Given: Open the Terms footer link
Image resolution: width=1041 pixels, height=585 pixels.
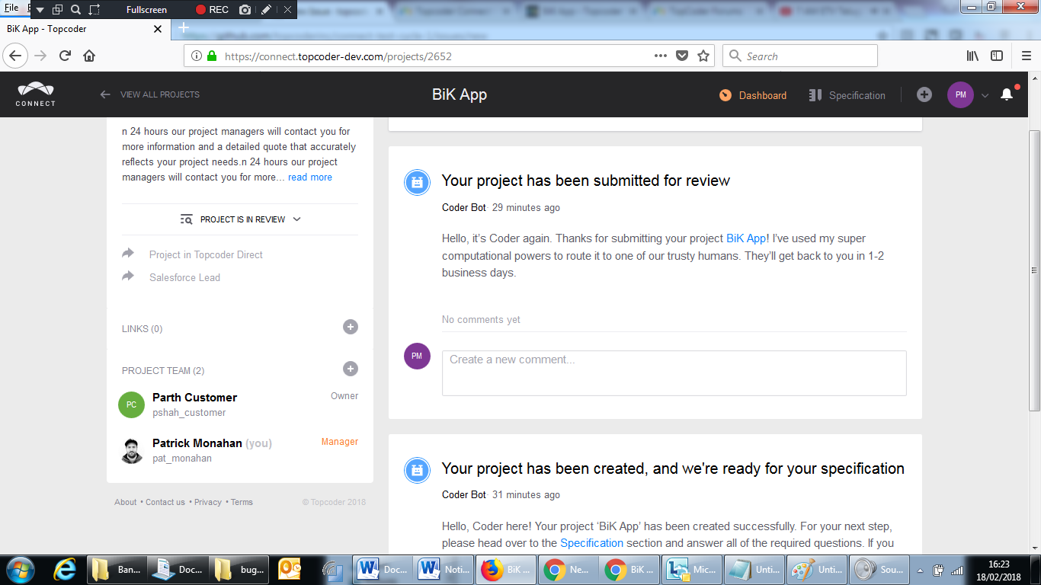Looking at the screenshot, I should point(242,502).
